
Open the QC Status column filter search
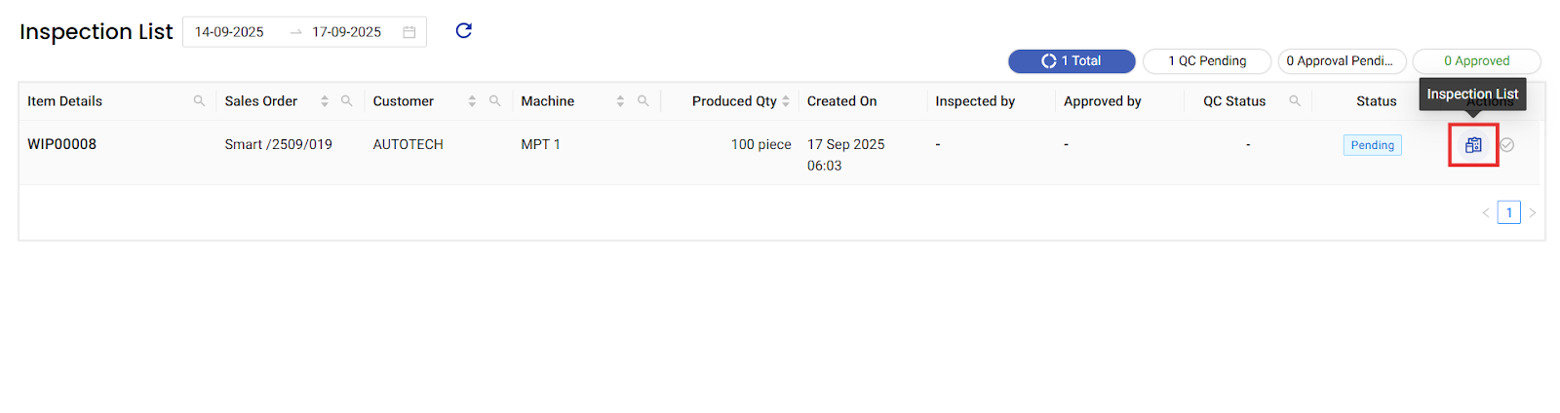pyautogui.click(x=1295, y=101)
